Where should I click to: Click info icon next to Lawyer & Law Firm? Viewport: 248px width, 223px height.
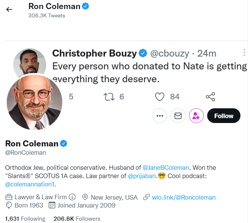(72, 197)
